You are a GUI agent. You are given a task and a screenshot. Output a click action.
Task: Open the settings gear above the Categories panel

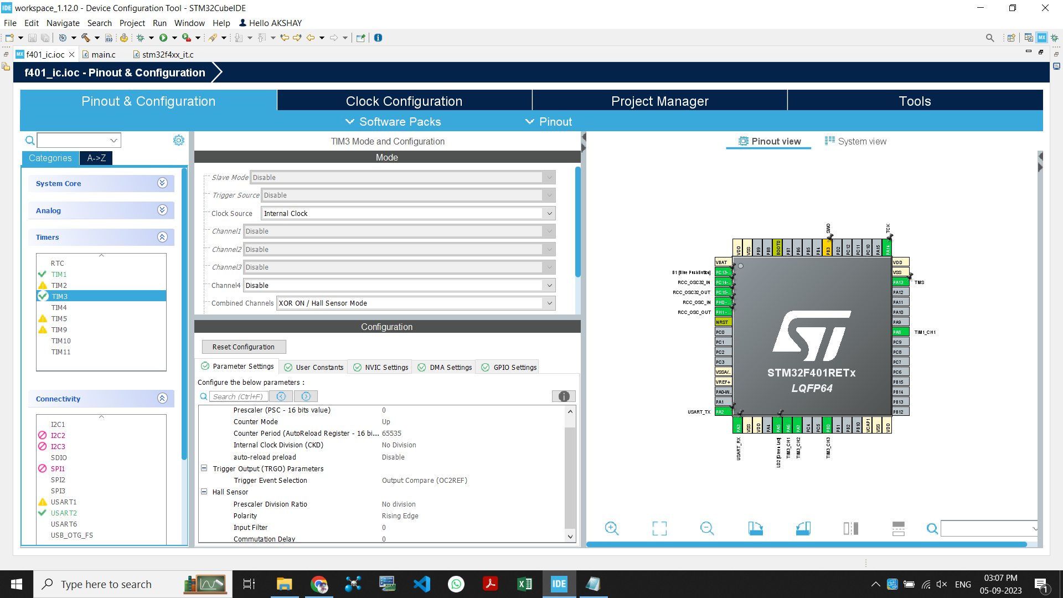[178, 140]
